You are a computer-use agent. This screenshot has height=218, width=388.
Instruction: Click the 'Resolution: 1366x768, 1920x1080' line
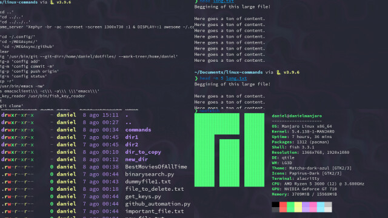pyautogui.click(x=310, y=153)
